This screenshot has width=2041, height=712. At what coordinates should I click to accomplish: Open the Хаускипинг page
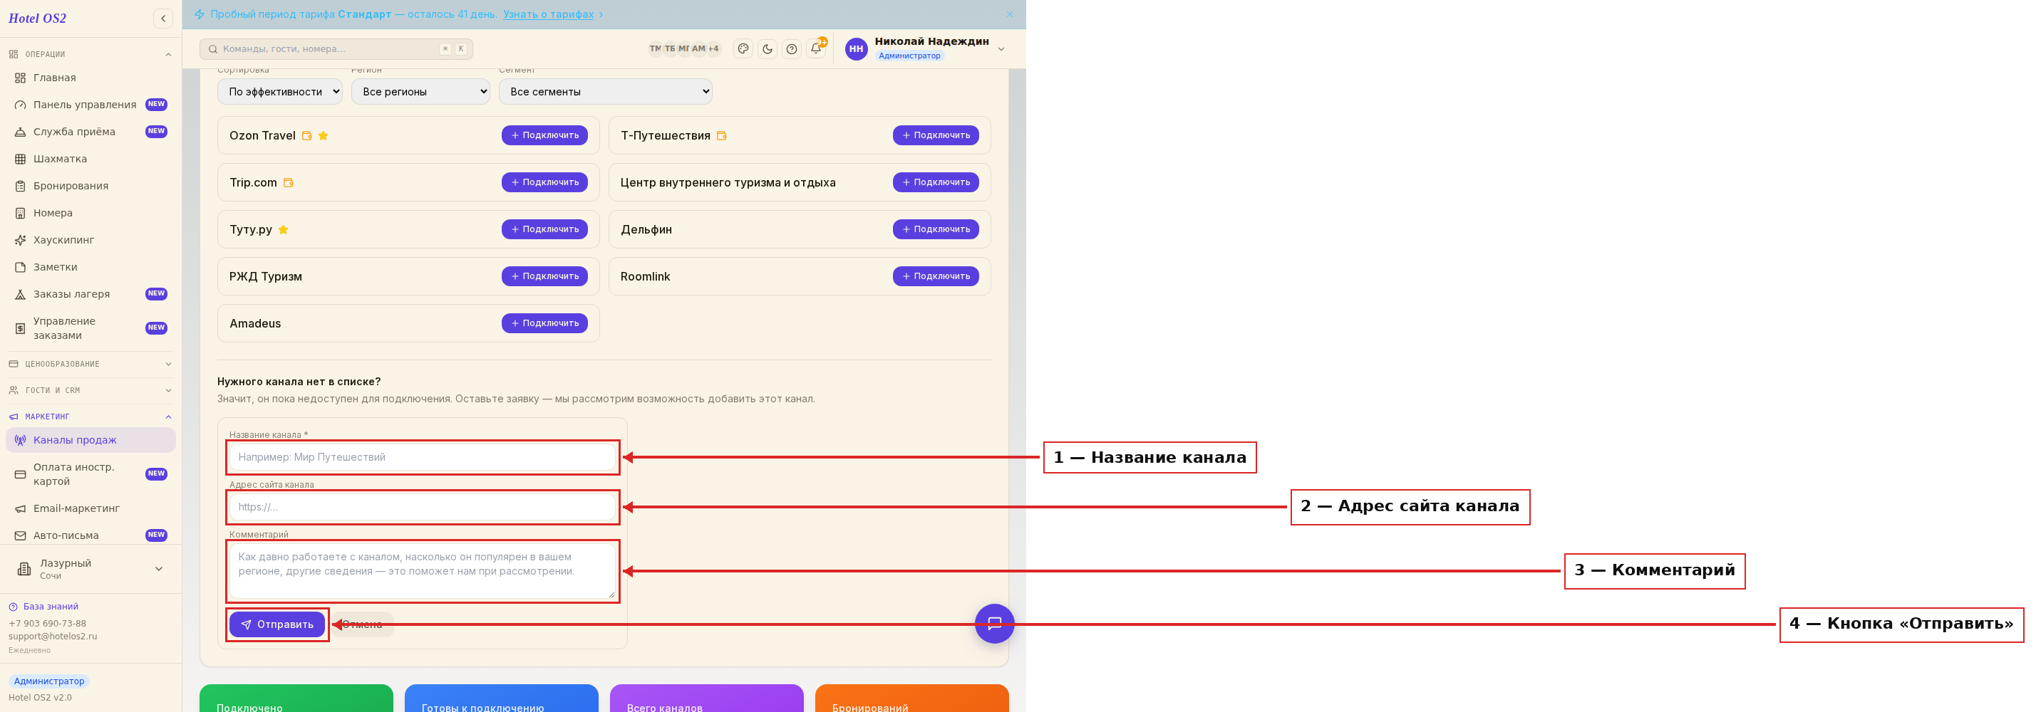(x=91, y=239)
